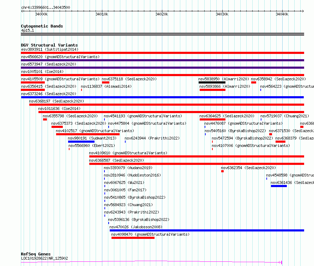This screenshot has width=314, height=266.
Task: Click nsv6375373 (Sedlazeck2020) label
Action: [79, 123]
